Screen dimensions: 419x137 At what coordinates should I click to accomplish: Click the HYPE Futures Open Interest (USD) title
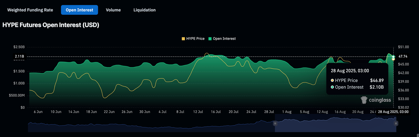pyautogui.click(x=50, y=25)
